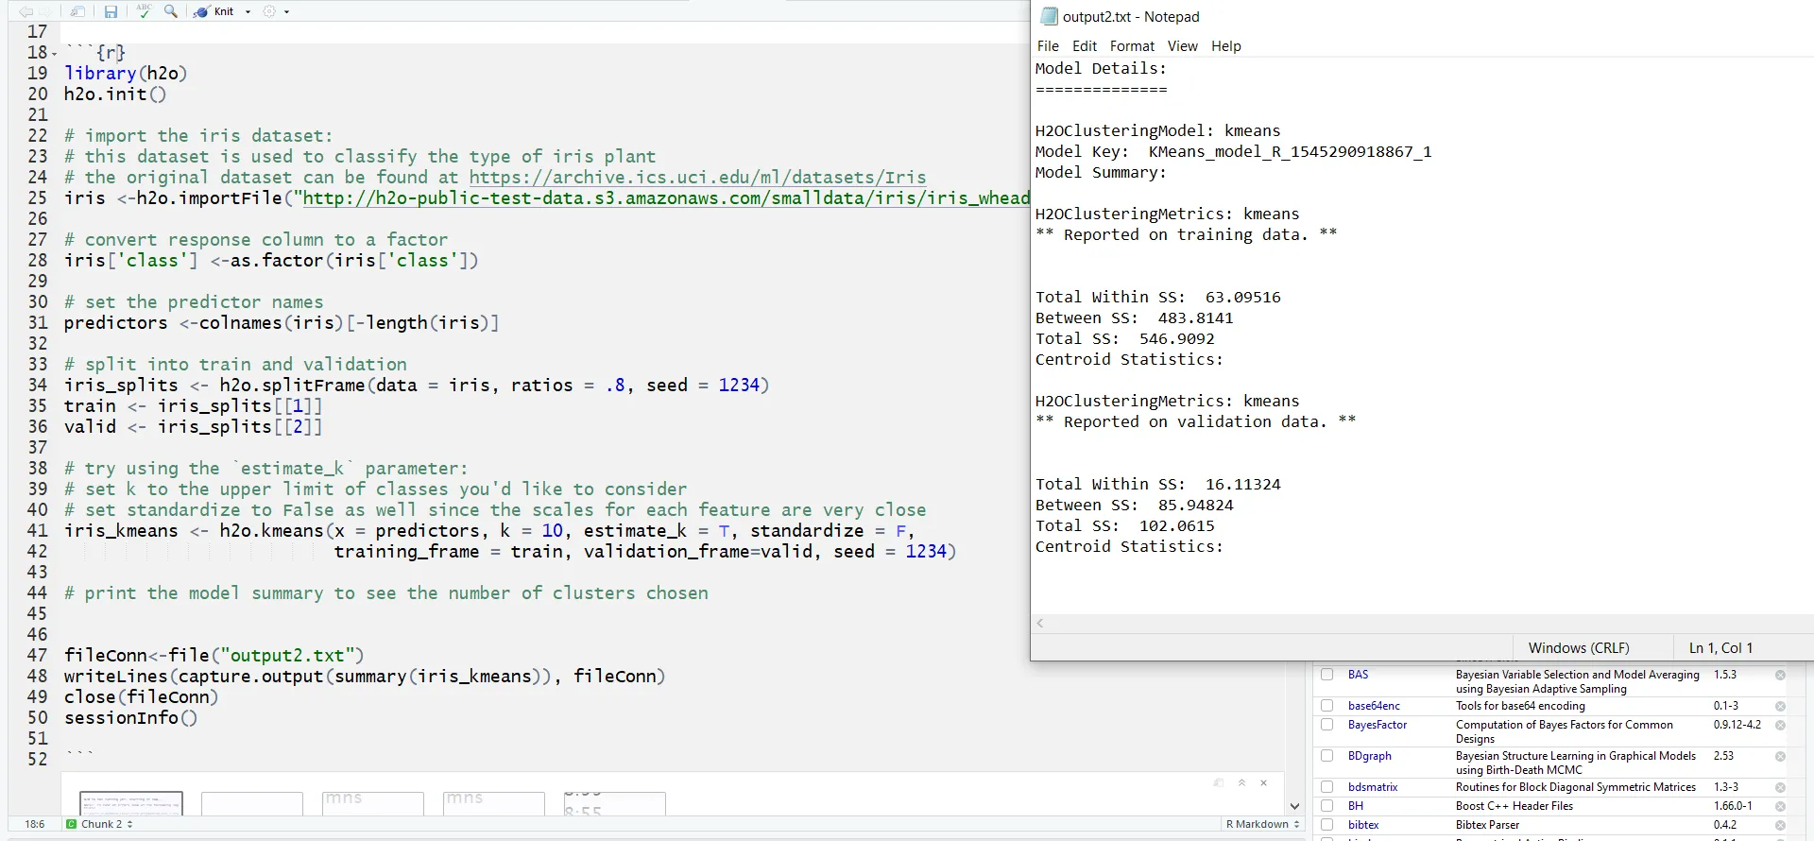Open the Knit options dropdown arrow
1814x841 pixels.
click(x=248, y=12)
